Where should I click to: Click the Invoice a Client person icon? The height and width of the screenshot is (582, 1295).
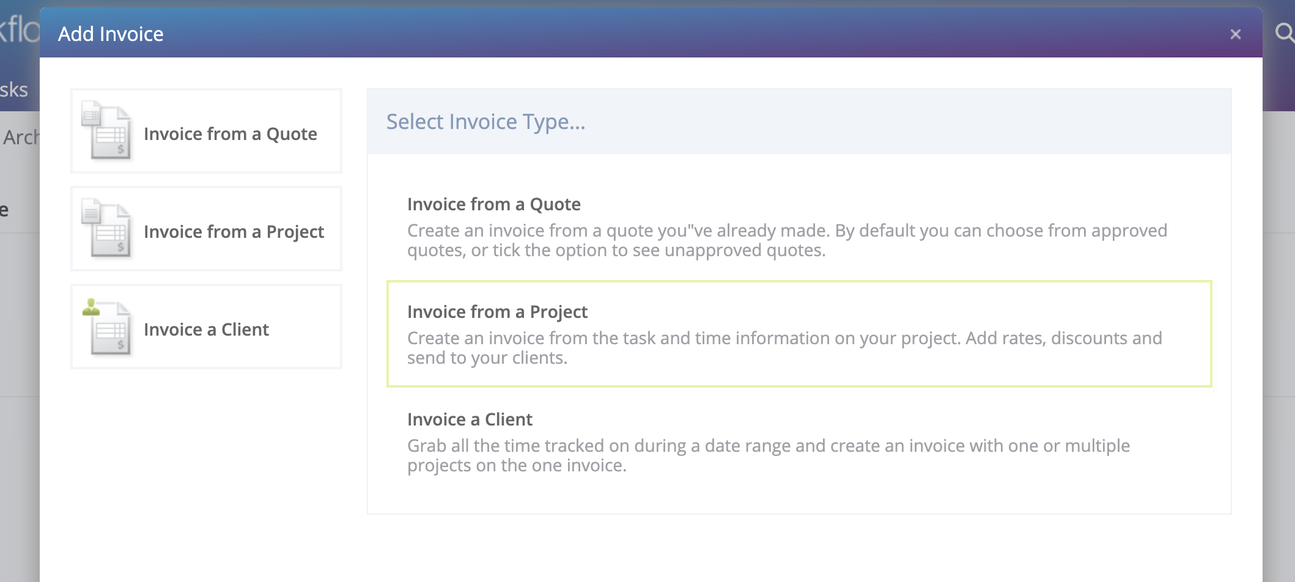click(x=107, y=326)
